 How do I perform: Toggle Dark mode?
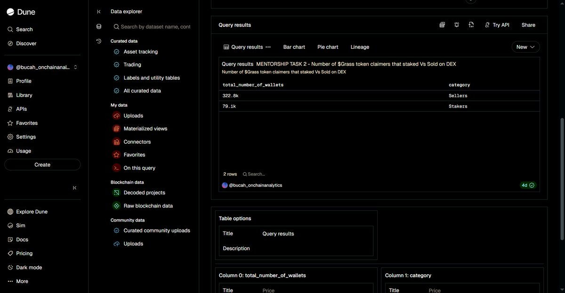click(24, 267)
